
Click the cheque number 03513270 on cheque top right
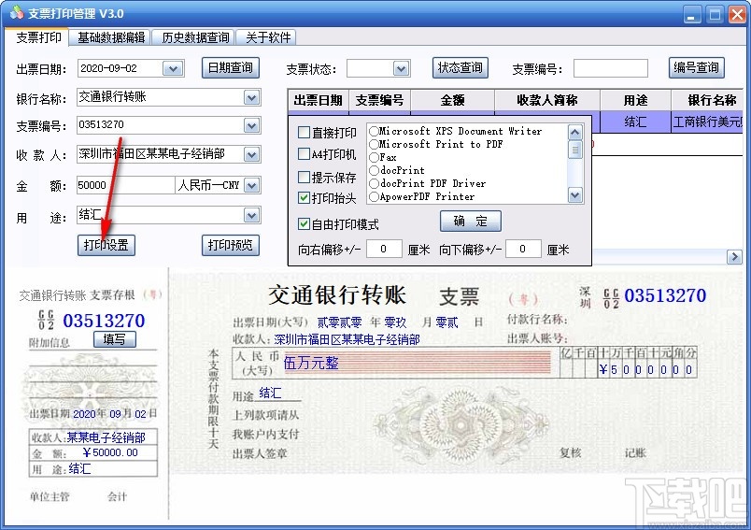(x=665, y=295)
